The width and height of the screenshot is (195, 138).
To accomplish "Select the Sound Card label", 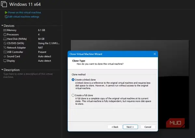I will point(13,57).
